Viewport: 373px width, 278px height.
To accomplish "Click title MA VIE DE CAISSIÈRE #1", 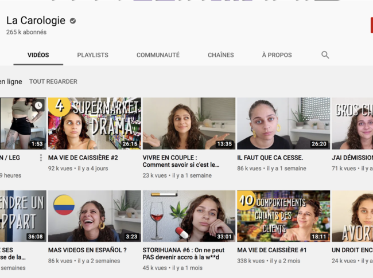I will click(272, 250).
